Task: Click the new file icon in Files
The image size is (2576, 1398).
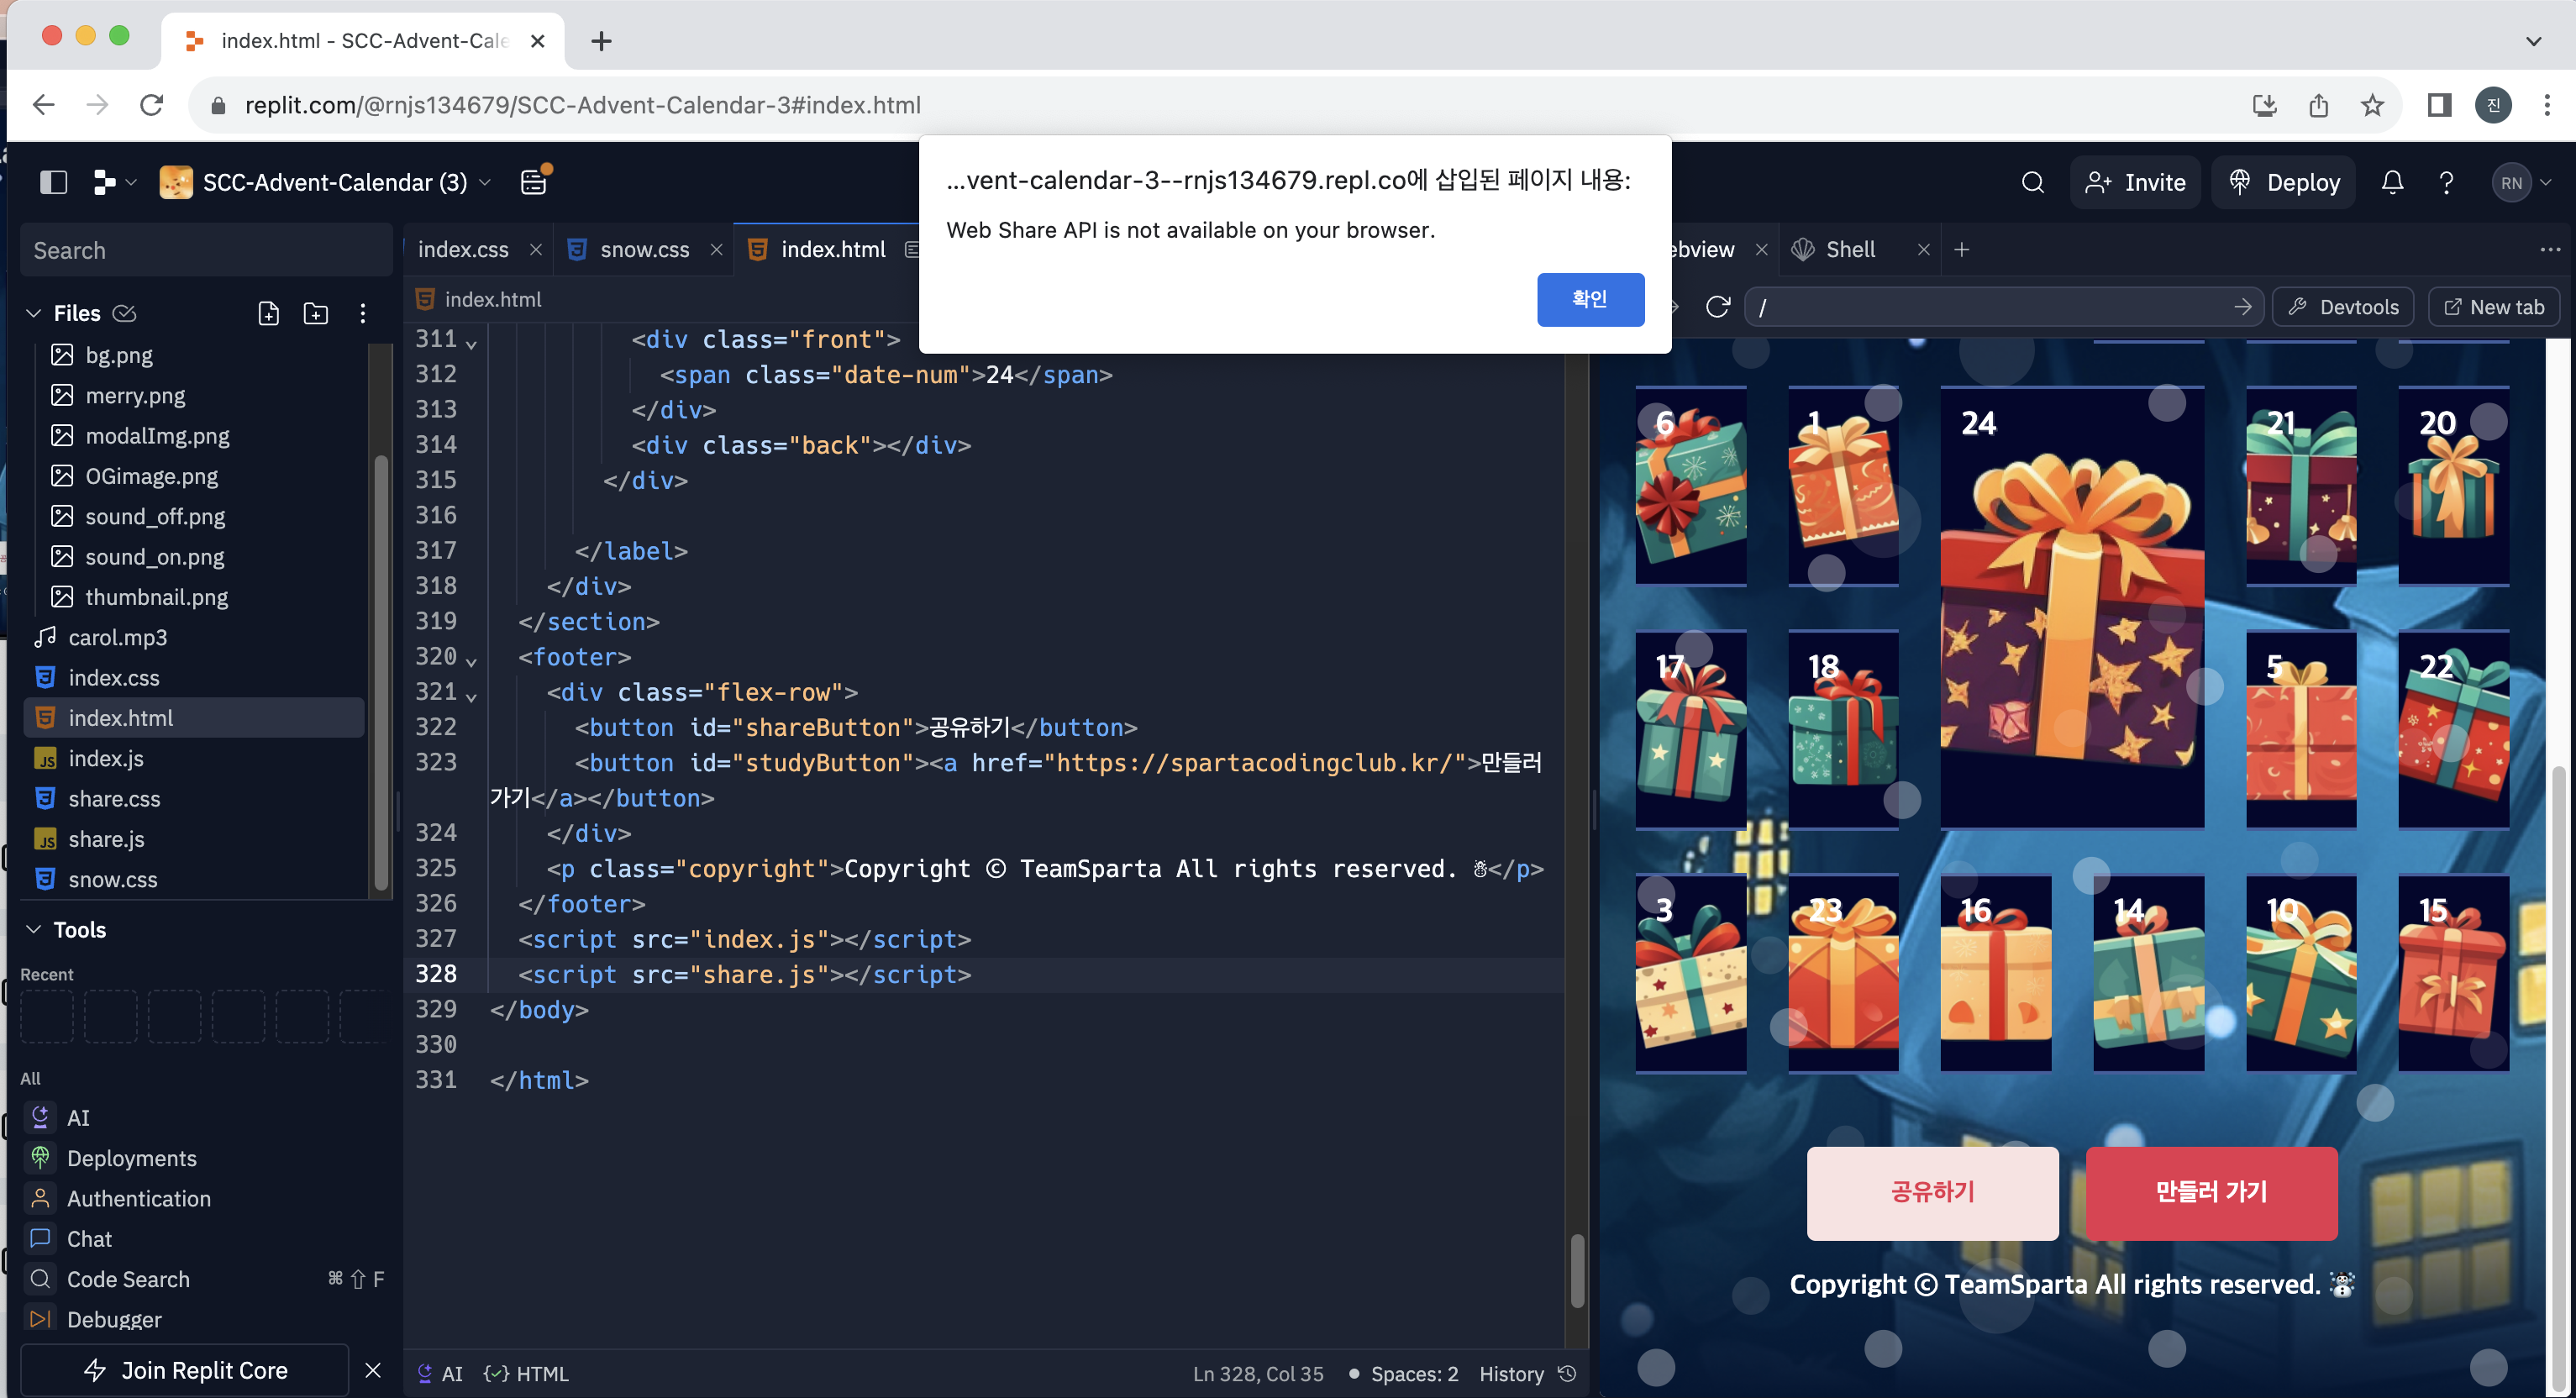Action: 268,313
